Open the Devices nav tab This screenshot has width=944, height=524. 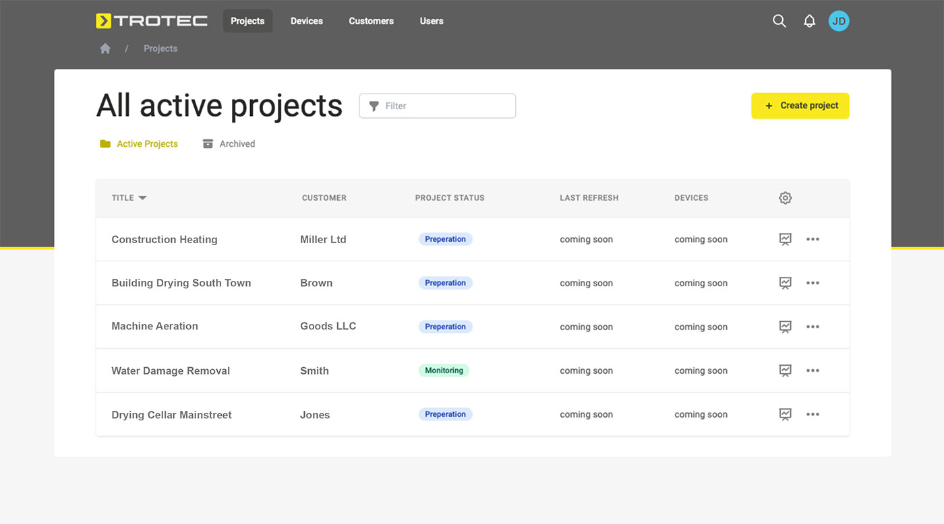click(307, 21)
